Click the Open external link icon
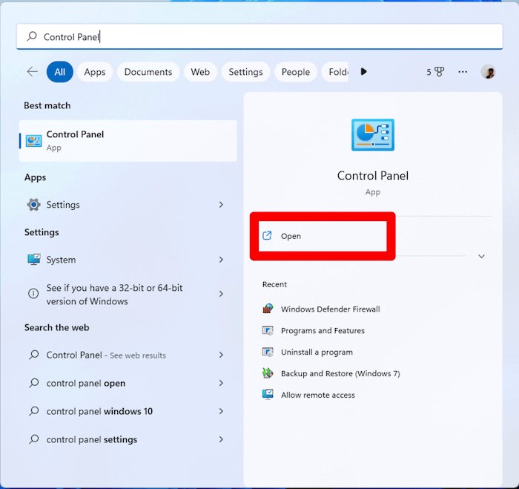 267,235
